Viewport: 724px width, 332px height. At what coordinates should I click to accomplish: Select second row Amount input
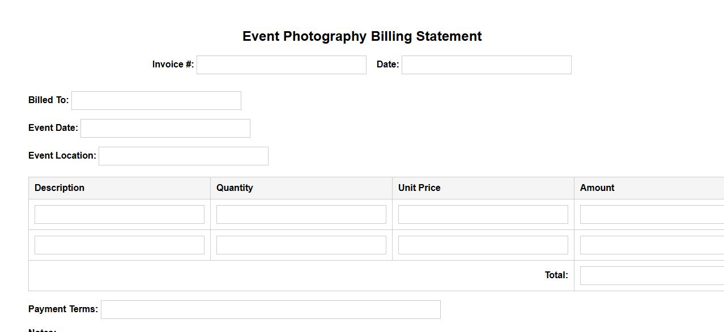pos(651,245)
